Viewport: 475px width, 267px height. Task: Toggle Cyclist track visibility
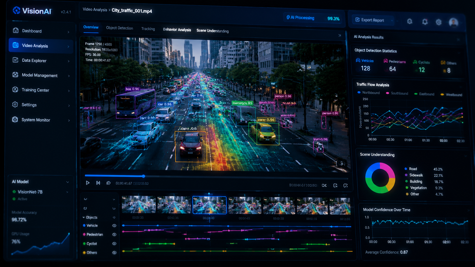tap(114, 243)
